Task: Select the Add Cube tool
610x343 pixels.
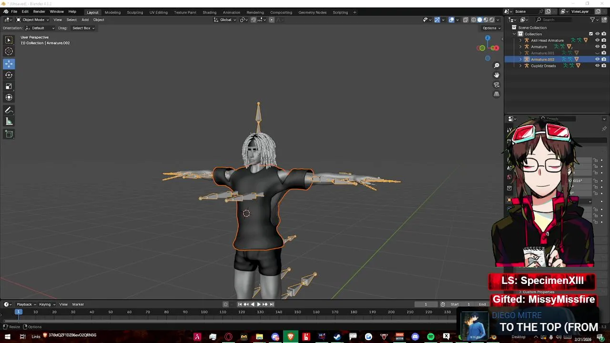Action: tap(9, 134)
